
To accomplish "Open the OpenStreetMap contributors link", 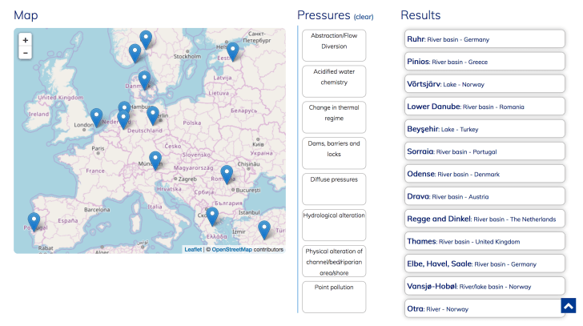I will click(x=232, y=249).
